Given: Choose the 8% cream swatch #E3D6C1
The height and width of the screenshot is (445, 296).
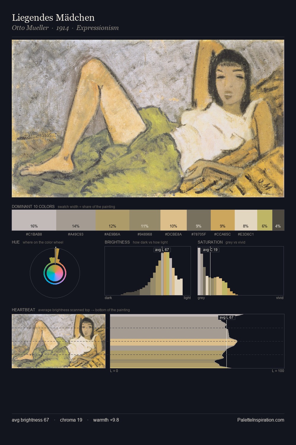Looking at the screenshot, I should [246, 220].
